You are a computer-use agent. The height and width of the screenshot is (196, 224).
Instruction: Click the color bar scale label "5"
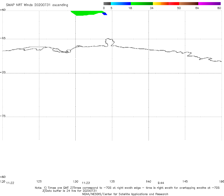(111, 8)
